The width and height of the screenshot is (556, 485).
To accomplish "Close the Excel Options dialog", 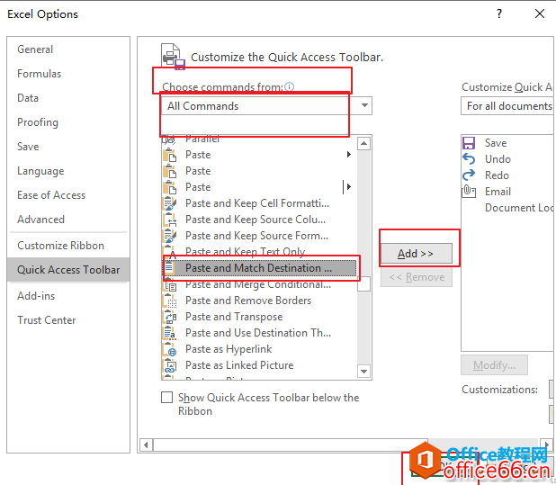I will click(x=540, y=13).
